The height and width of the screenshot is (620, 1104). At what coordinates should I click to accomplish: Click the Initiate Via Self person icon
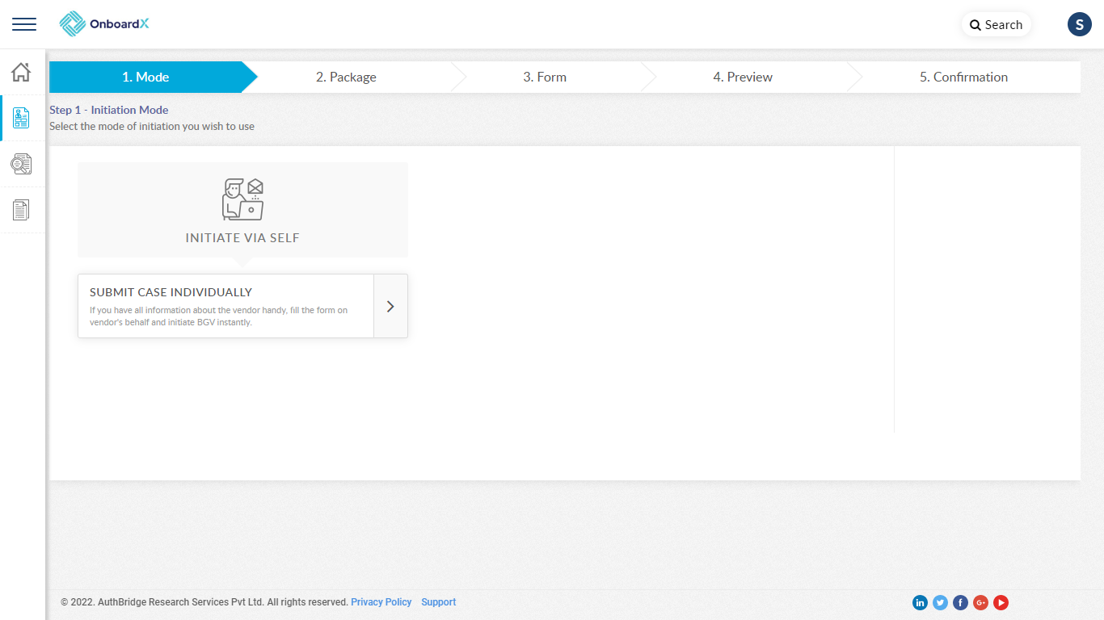click(242, 199)
